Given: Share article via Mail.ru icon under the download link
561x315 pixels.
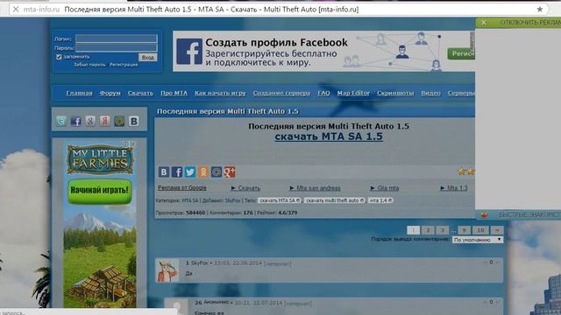Looking at the screenshot, I should click(x=217, y=172).
